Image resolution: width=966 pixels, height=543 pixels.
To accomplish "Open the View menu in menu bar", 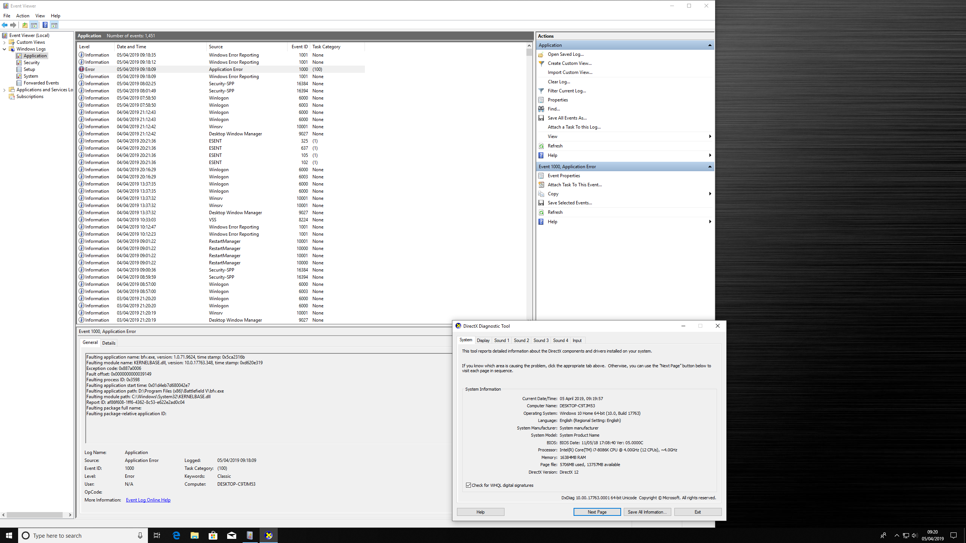I will [40, 16].
